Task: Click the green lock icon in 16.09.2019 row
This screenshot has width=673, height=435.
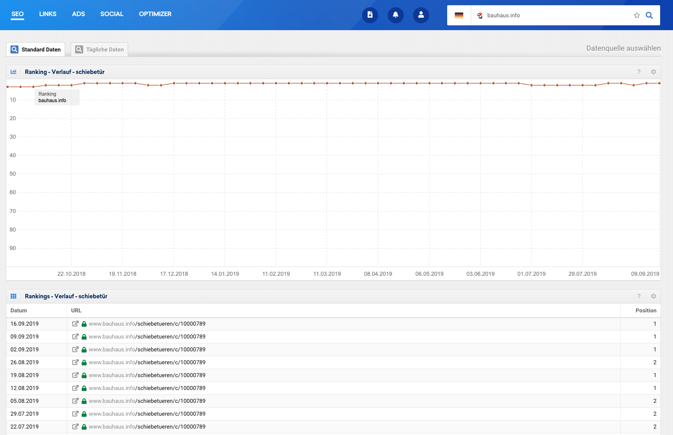Action: 84,324
